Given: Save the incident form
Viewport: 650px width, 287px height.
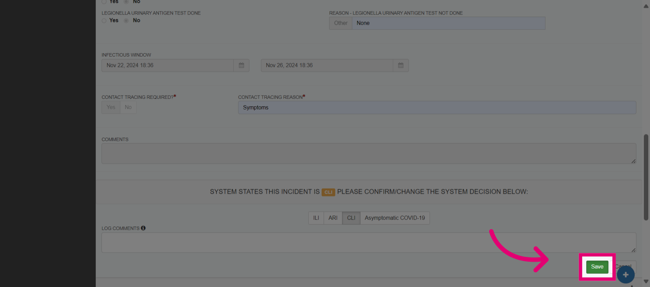Looking at the screenshot, I should tap(597, 267).
